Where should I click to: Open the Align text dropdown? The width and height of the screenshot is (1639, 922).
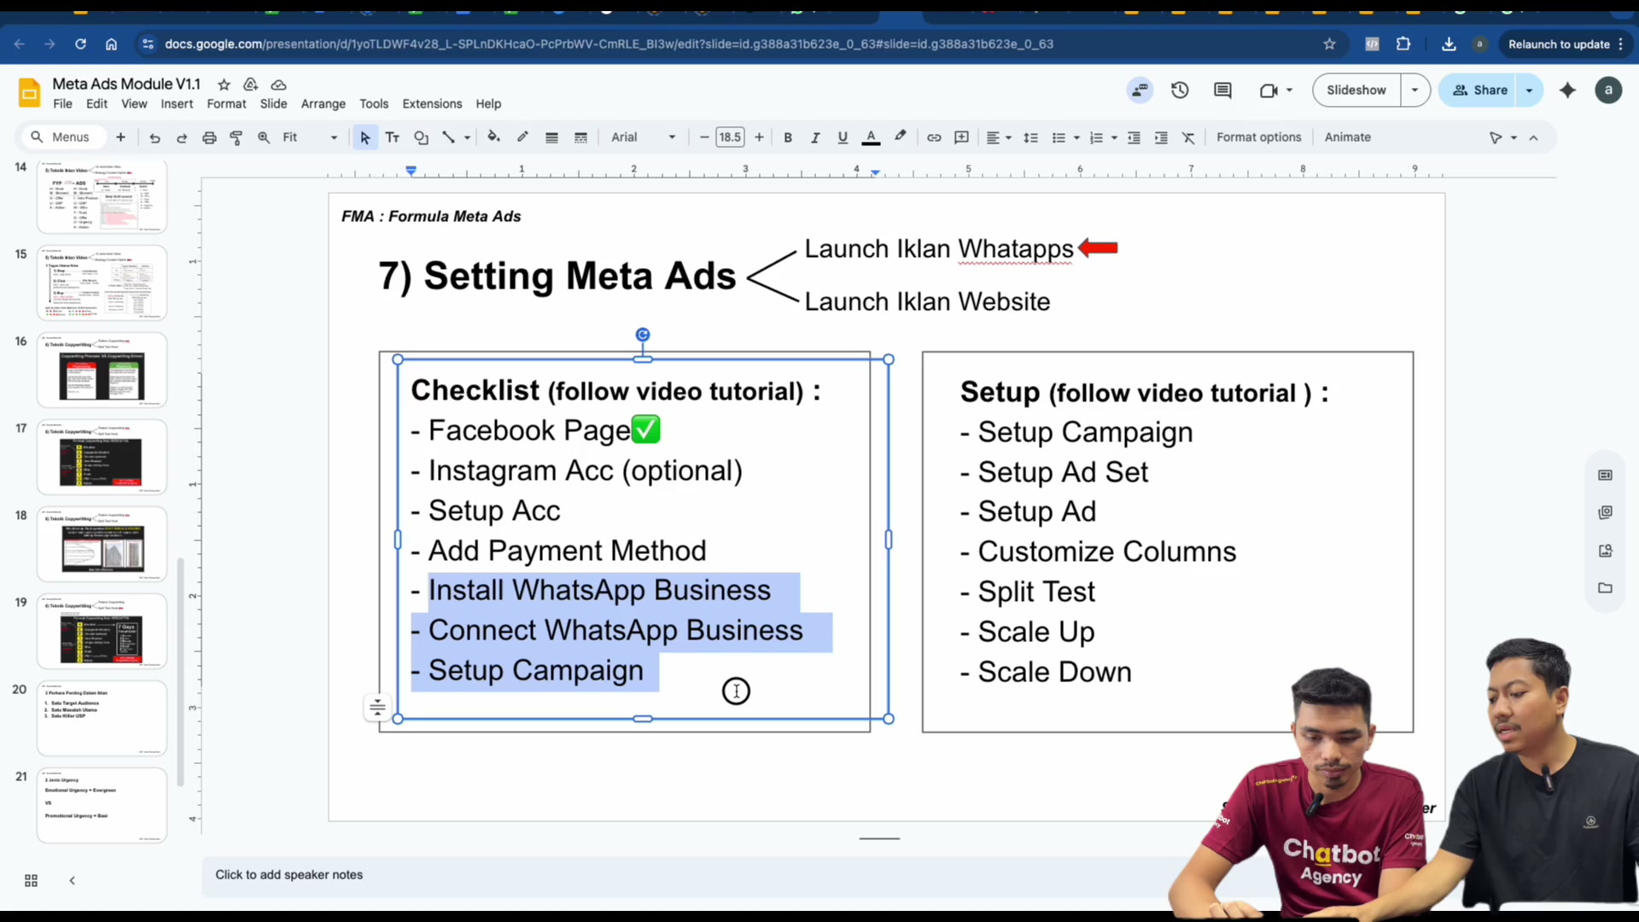point(998,137)
